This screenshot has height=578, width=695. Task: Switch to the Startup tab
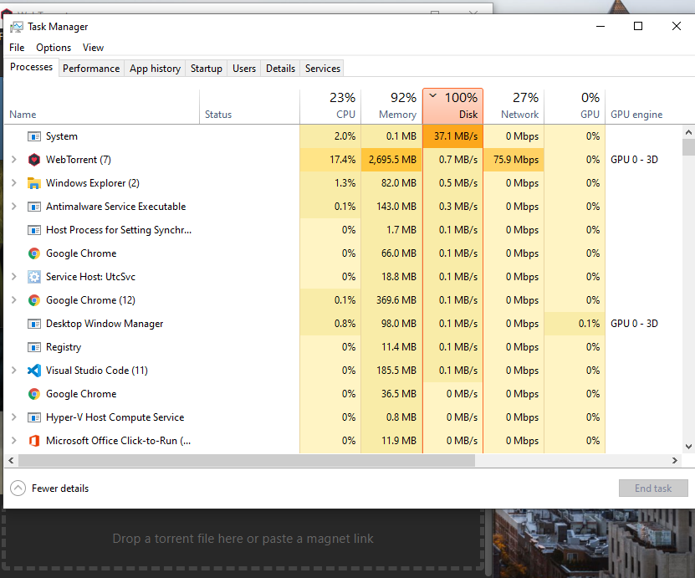206,69
